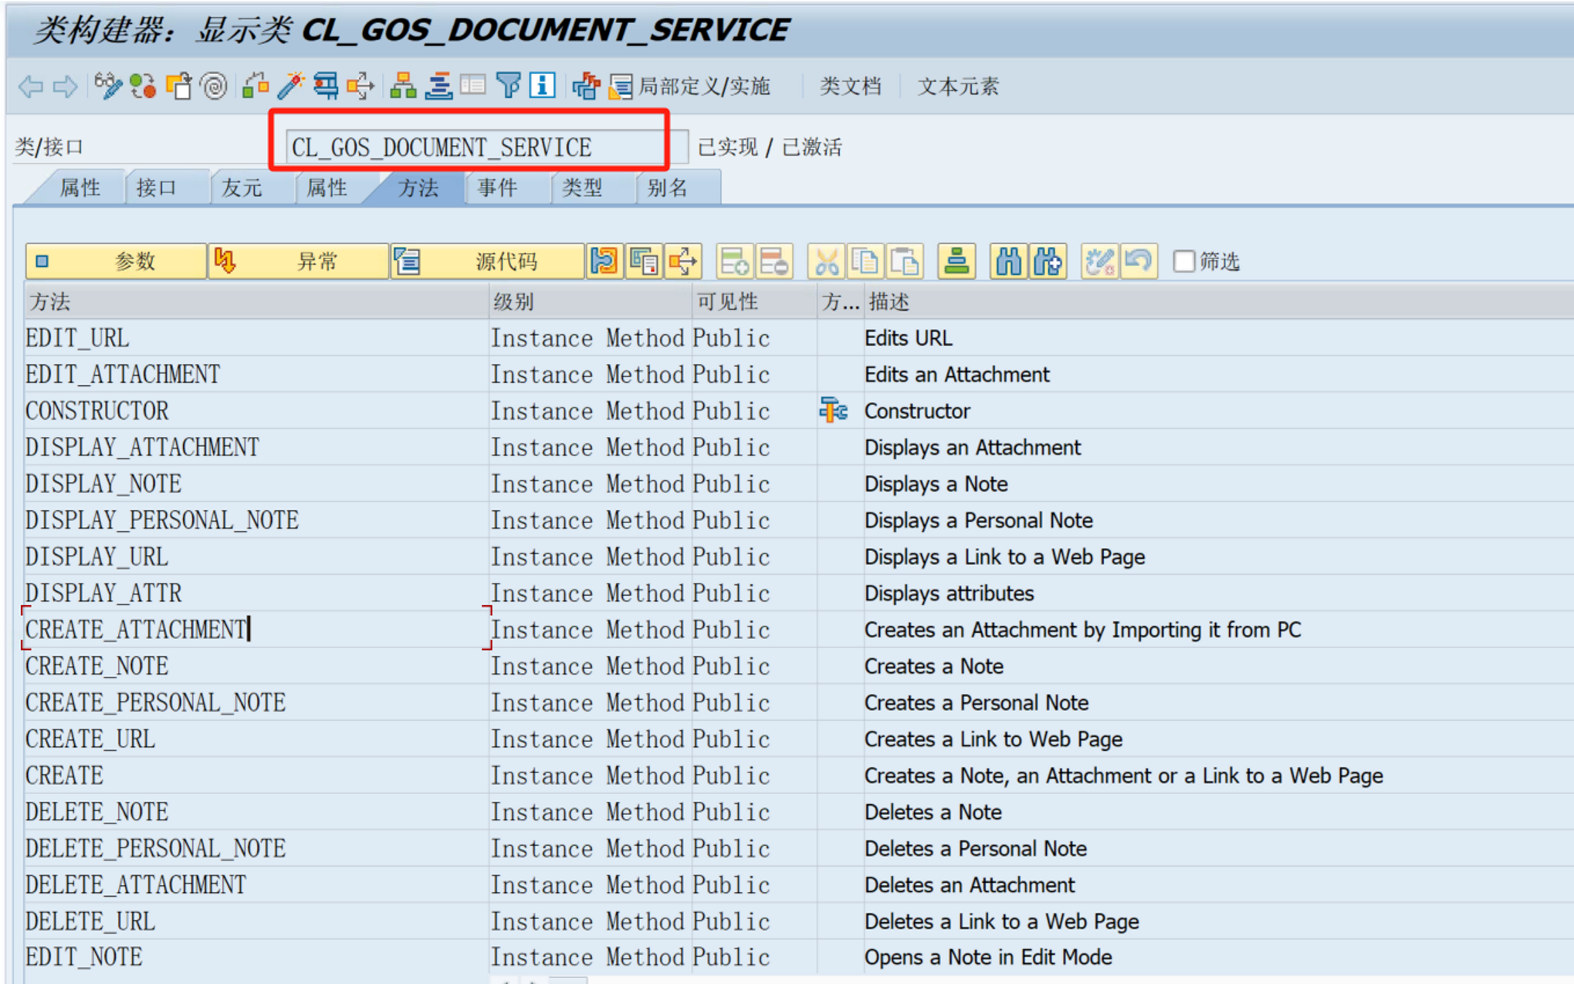This screenshot has width=1574, height=984.
Task: Click the Constructor method type icon
Action: [x=833, y=411]
